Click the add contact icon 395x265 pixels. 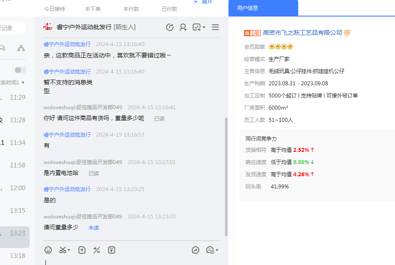tap(183, 27)
